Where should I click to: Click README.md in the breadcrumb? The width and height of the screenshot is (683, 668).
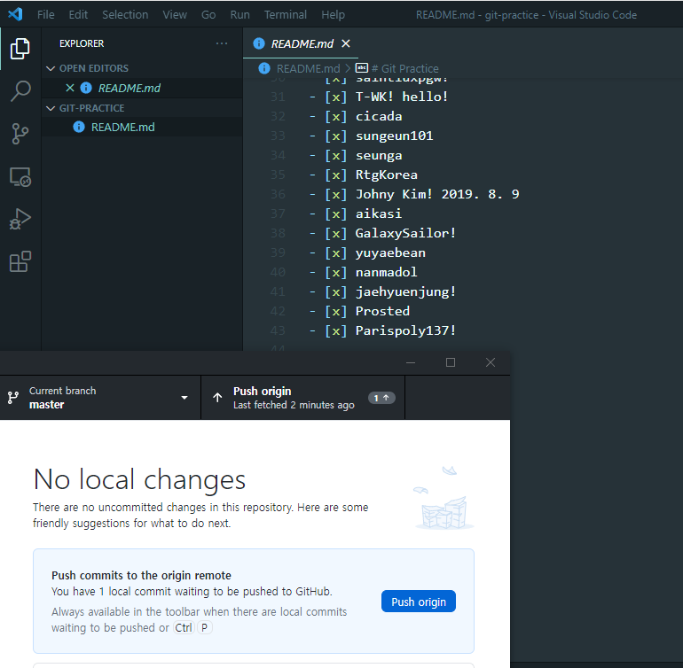point(308,68)
